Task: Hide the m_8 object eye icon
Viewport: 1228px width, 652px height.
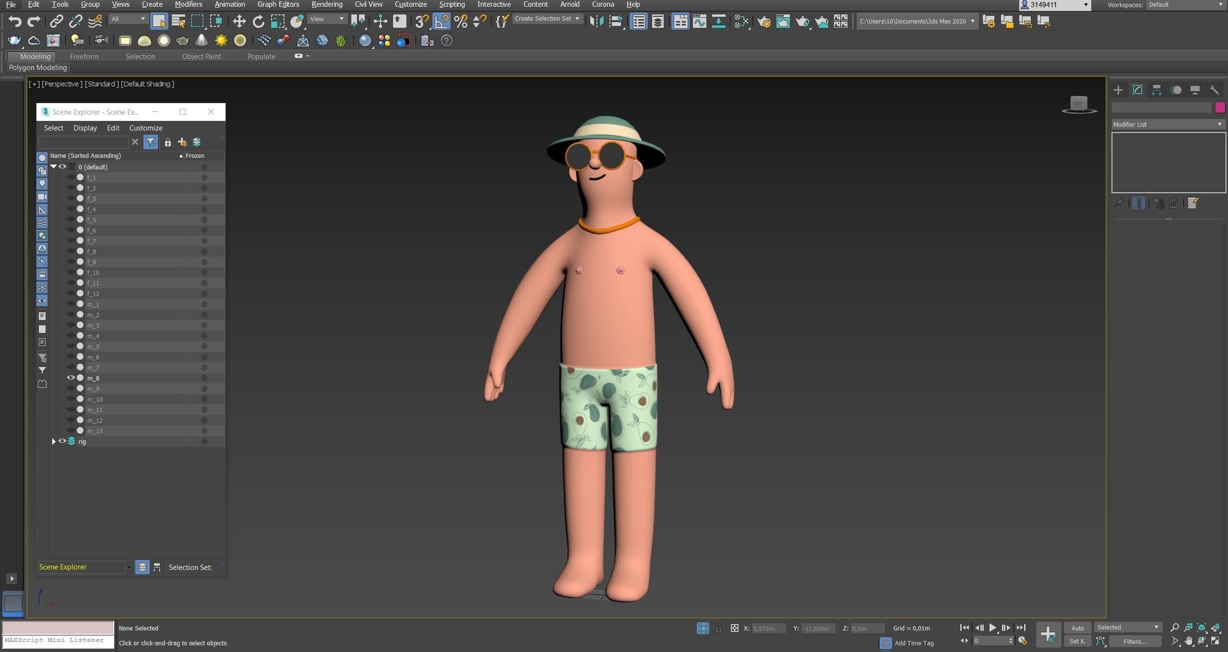Action: click(x=71, y=378)
